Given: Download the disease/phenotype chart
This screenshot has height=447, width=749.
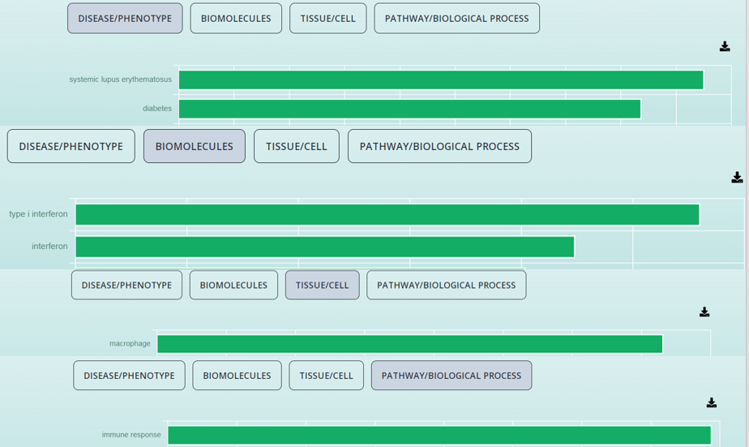Looking at the screenshot, I should point(725,46).
